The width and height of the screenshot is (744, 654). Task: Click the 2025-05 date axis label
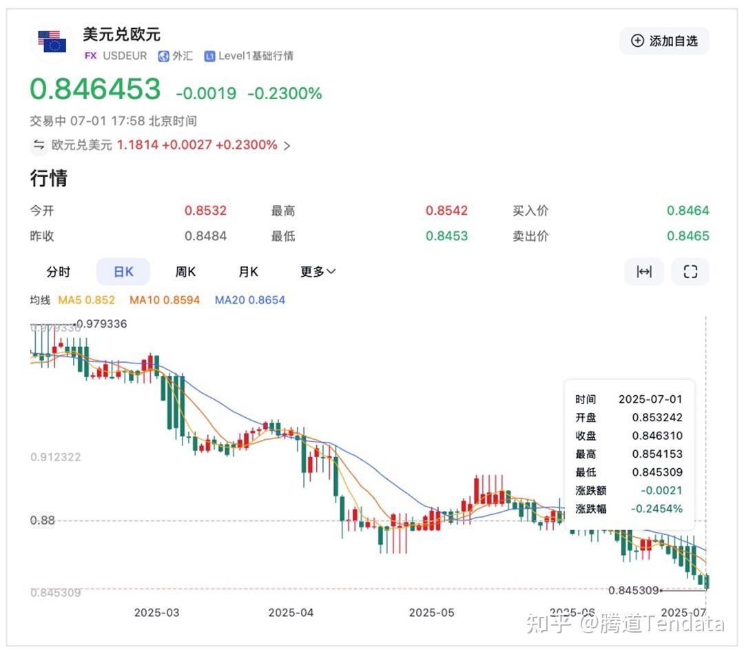[x=432, y=613]
